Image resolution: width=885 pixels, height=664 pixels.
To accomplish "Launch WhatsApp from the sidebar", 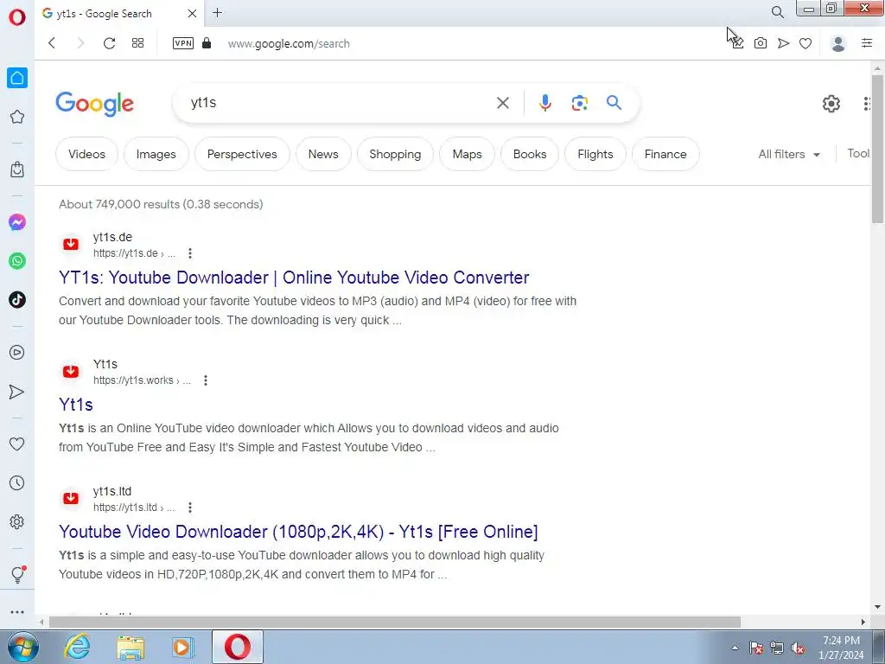I will (x=17, y=261).
